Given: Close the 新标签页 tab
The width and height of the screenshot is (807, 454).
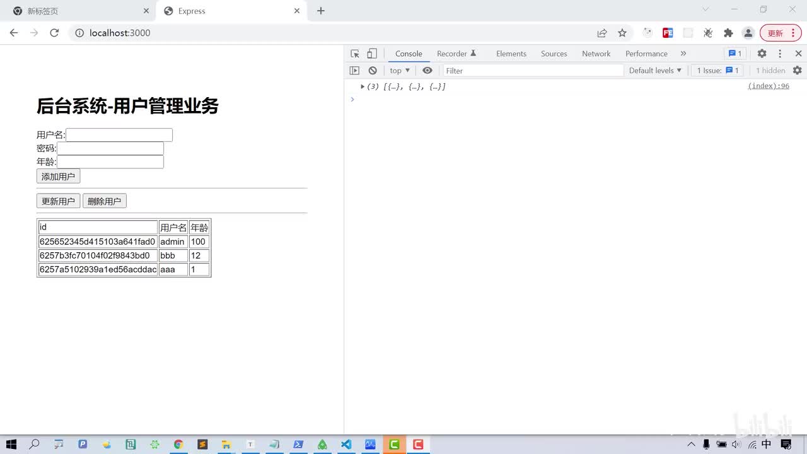Looking at the screenshot, I should click(146, 11).
